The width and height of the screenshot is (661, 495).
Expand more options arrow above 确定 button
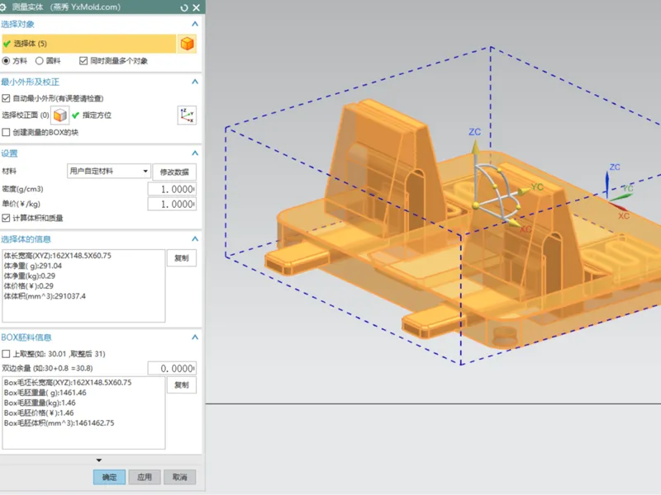[99, 460]
